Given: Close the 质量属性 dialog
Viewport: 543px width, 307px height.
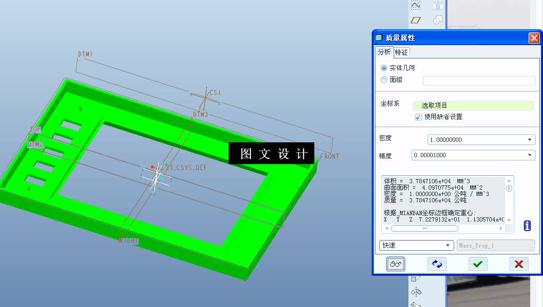Looking at the screenshot, I should click(534, 38).
